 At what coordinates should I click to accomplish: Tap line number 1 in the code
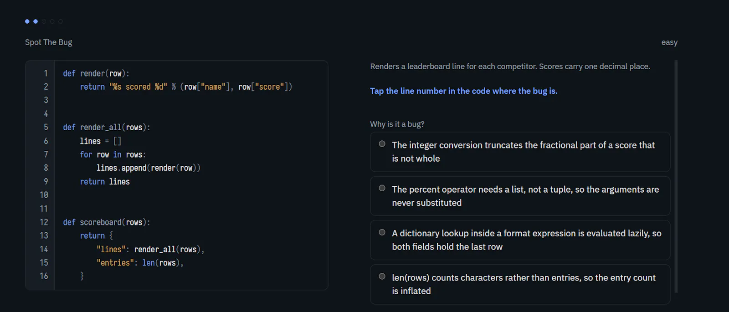[x=46, y=73]
